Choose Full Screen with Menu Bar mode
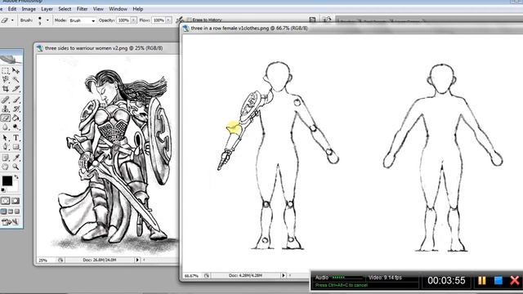The width and height of the screenshot is (523, 294). [x=11, y=212]
